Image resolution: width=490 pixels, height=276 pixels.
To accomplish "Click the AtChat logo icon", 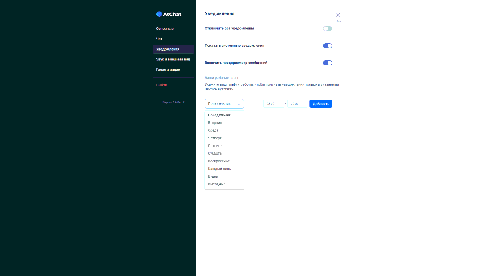I will [x=159, y=14].
